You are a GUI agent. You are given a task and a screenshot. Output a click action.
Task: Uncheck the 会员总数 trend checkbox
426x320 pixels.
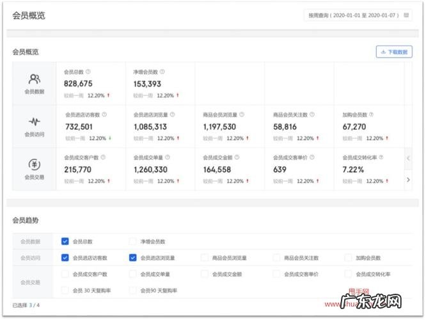point(65,241)
